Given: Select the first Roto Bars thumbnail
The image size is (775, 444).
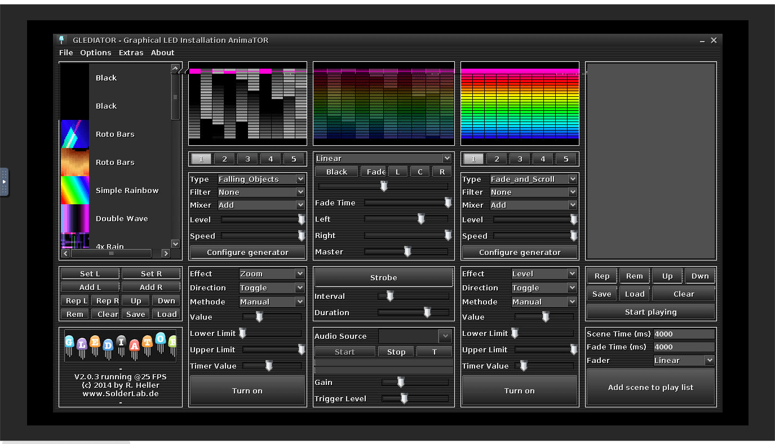Looking at the screenshot, I should [x=74, y=134].
